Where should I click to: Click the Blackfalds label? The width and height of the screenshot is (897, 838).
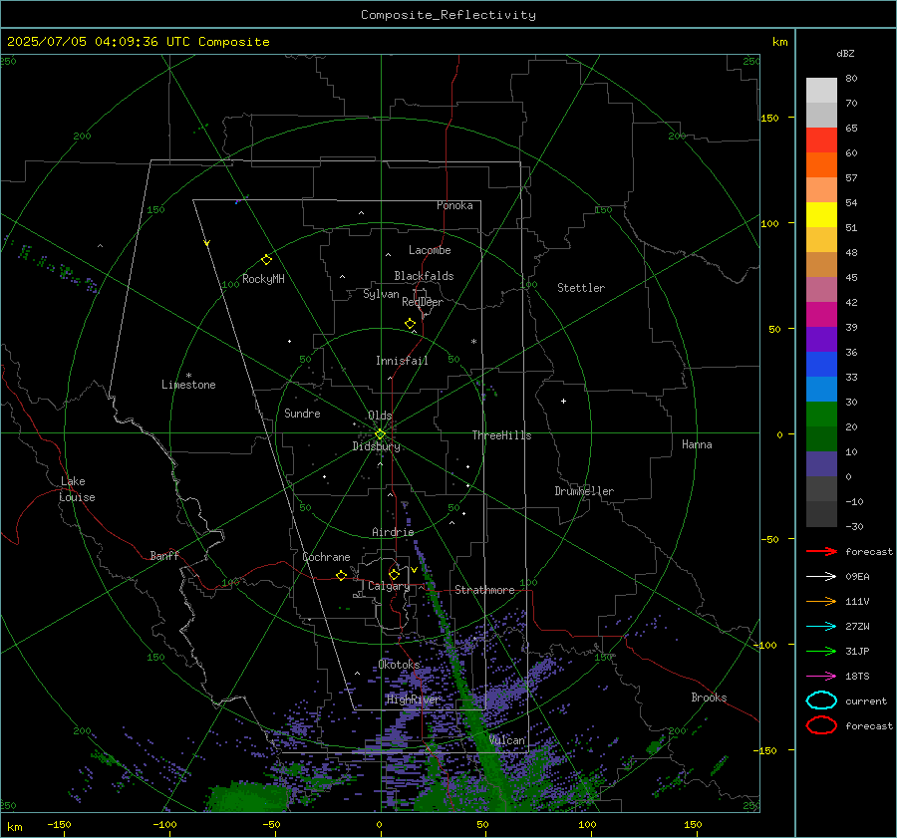tap(424, 276)
